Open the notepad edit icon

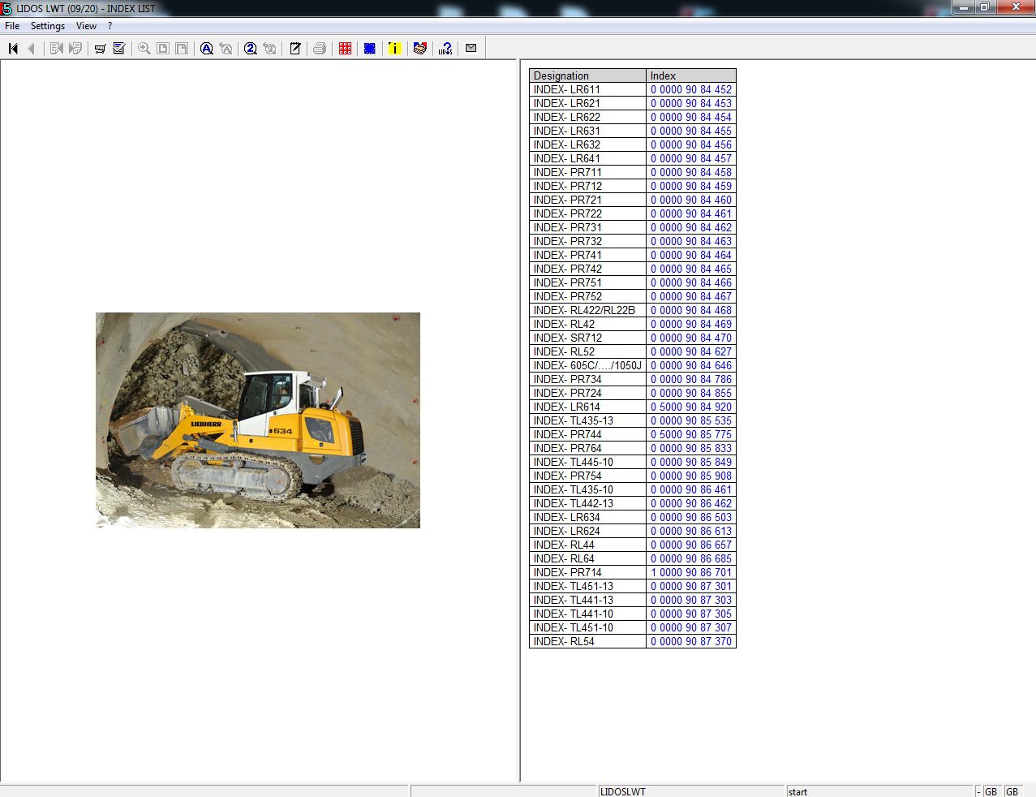coord(295,49)
